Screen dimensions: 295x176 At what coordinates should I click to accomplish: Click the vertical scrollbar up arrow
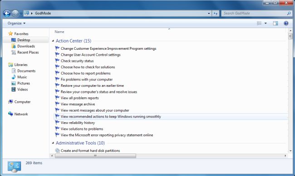(290, 31)
